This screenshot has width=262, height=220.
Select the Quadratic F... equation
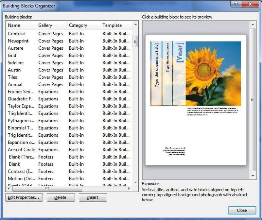(69, 99)
